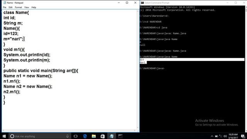Viewport: 247px width, 139px height.
Task: Switch to Notepad via taskbar icon
Action: [x=112, y=136]
